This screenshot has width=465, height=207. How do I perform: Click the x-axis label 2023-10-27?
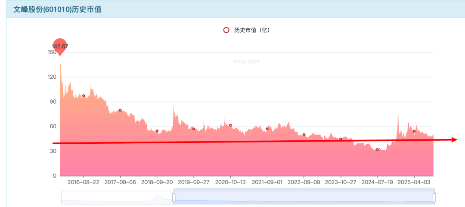[x=341, y=182]
